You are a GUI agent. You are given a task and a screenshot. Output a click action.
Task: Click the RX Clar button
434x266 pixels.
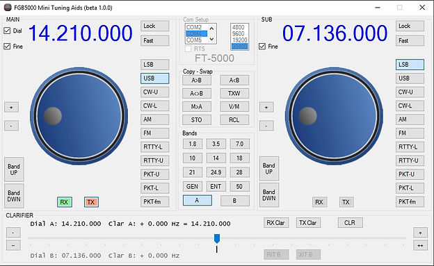pyautogui.click(x=275, y=223)
